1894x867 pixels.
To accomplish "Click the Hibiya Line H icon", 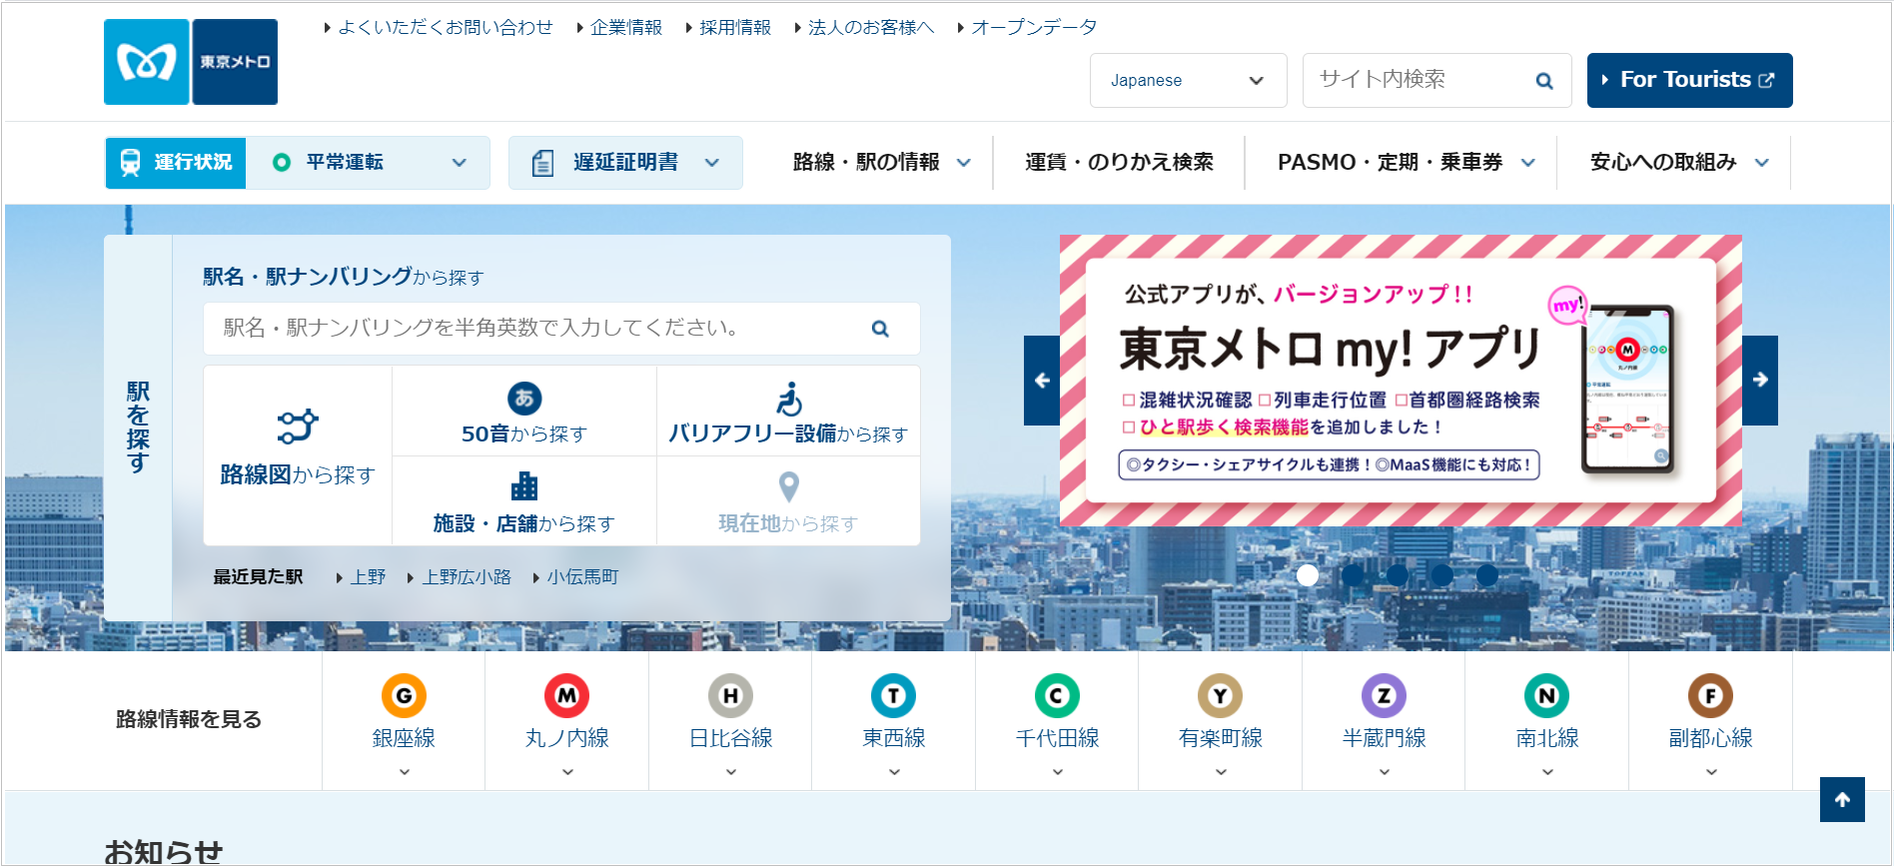I will pyautogui.click(x=730, y=696).
